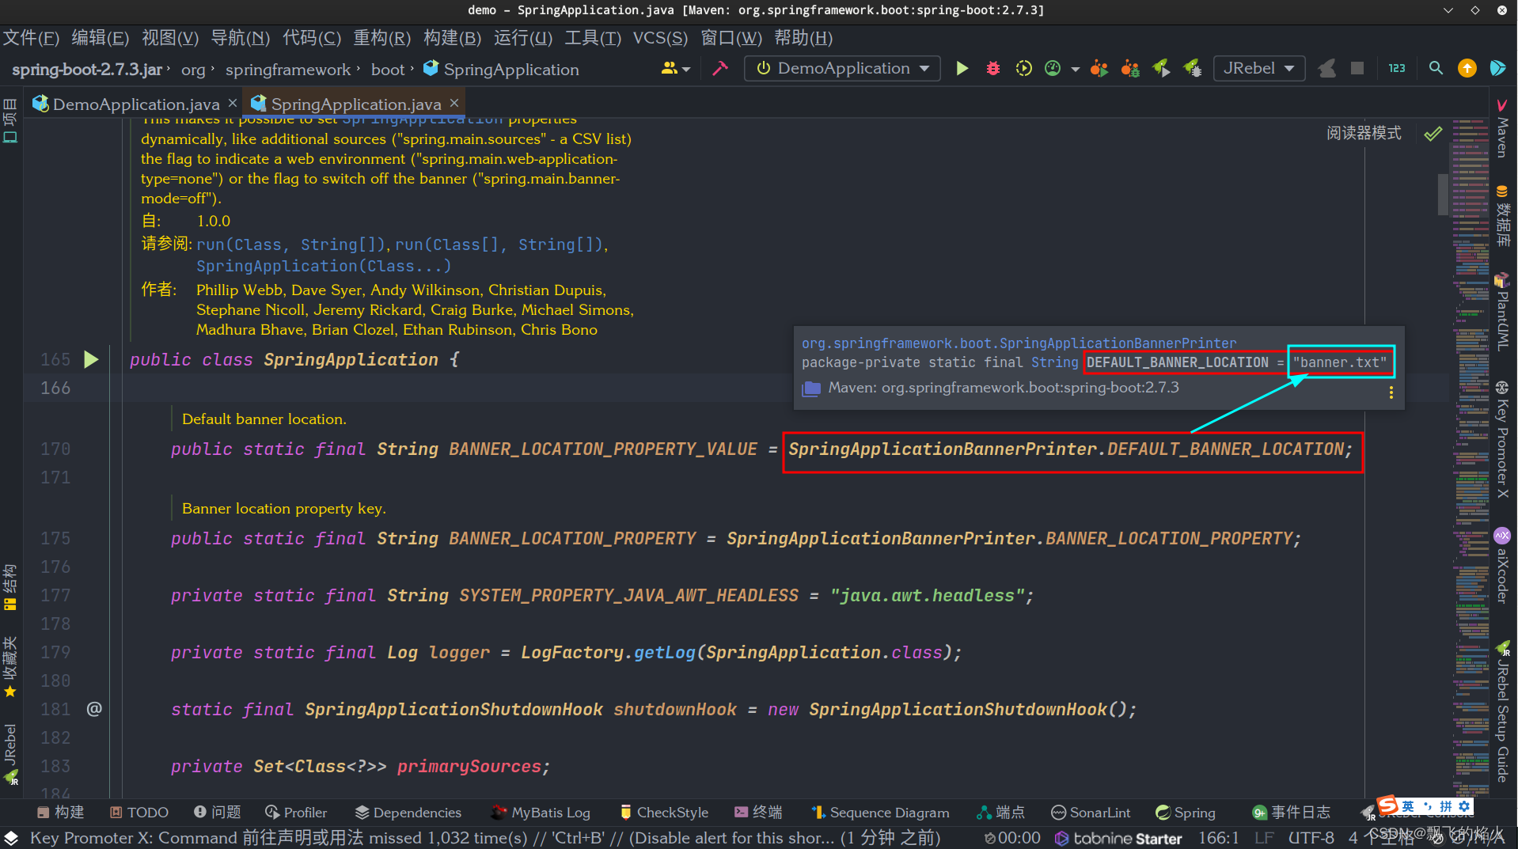The width and height of the screenshot is (1518, 849).
Task: Click the popup more-options vertical dots
Action: [x=1391, y=392]
